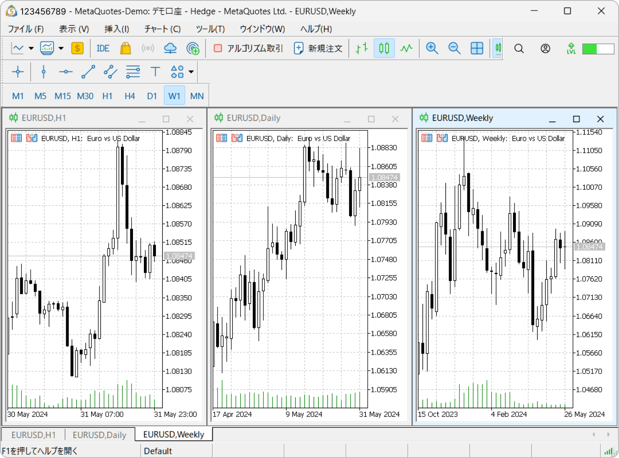Select the crosshair cursor tool
The image size is (619, 458).
18,72
